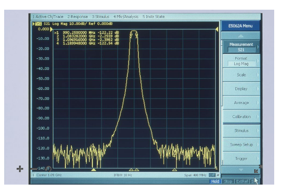
Task: Open the Instr State menu
Action: tap(151, 17)
